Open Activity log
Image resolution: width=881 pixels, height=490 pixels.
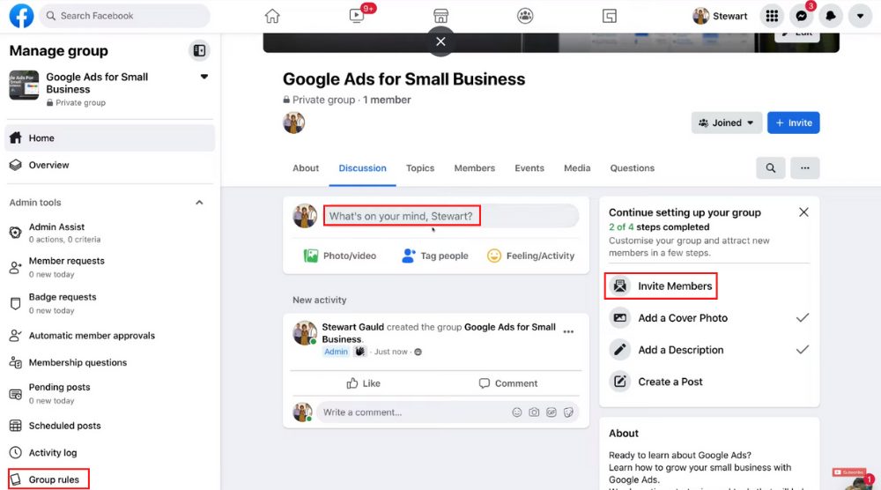(109, 452)
